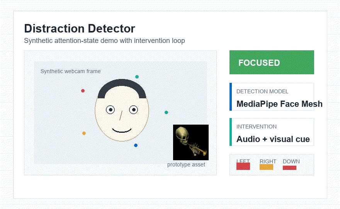Click the teal landmark dot above the hair
The height and width of the screenshot is (209, 340).
tap(137, 77)
